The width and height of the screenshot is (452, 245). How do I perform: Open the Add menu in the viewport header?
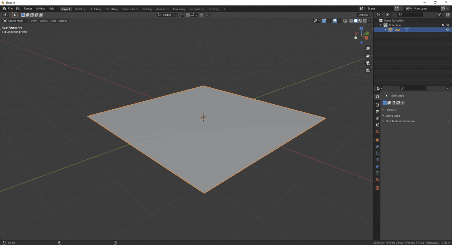53,21
